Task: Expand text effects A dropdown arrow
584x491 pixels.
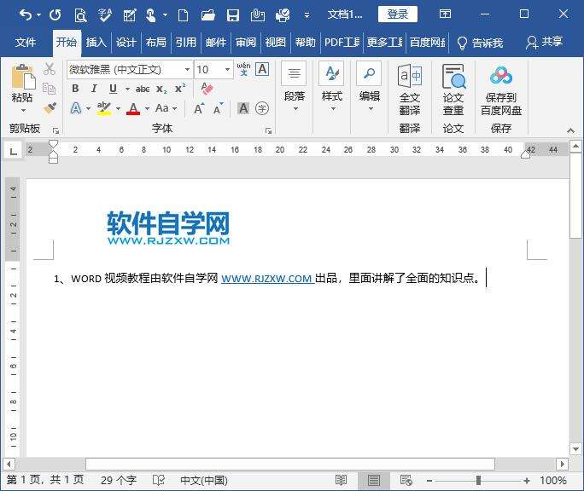Action: click(88, 108)
